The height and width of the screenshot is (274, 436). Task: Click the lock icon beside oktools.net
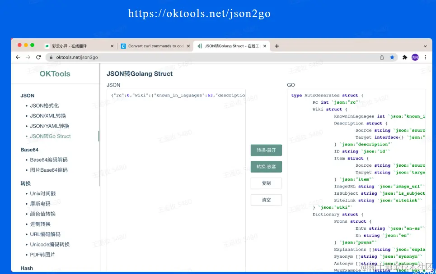pyautogui.click(x=51, y=57)
